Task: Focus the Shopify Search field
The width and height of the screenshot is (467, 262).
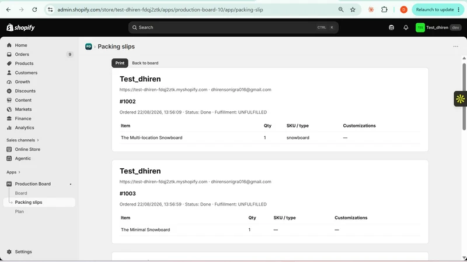Action: click(x=233, y=27)
